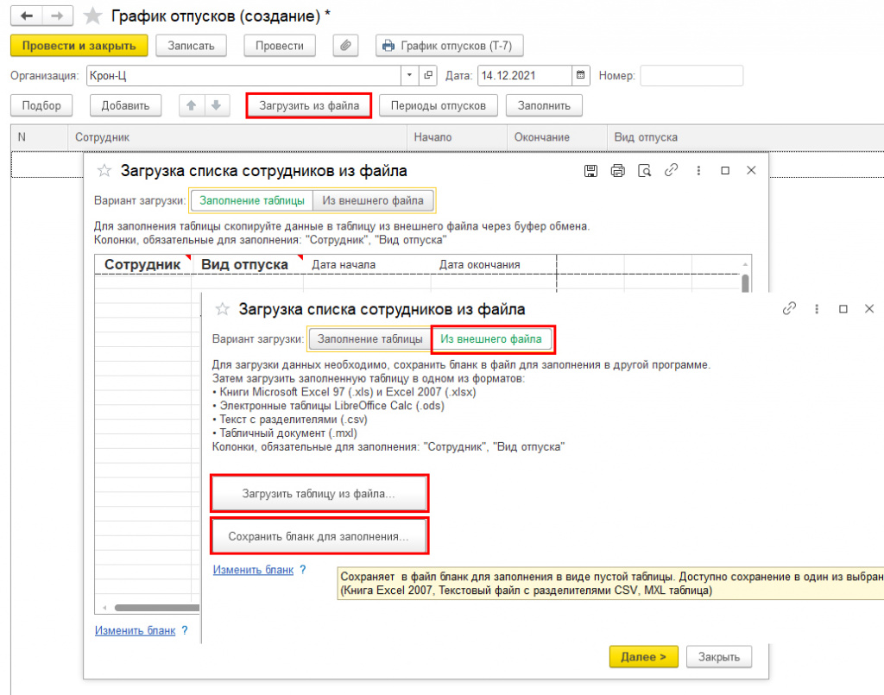This screenshot has height=695, width=884.
Task: Save spreadsheet icon in back dialog
Action: coord(590,171)
